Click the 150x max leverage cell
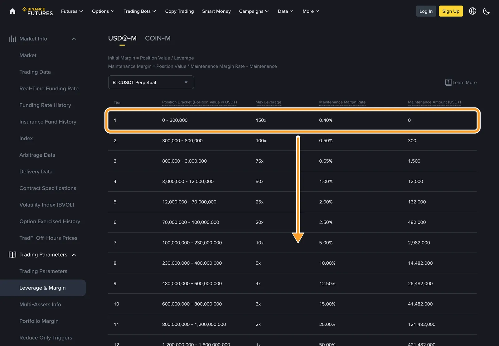 (261, 120)
